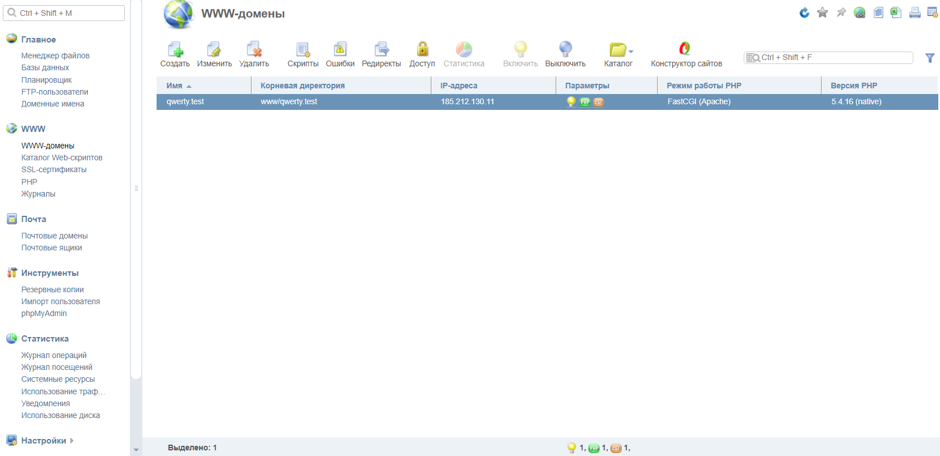Add page to favorites with star icon

pos(823,12)
